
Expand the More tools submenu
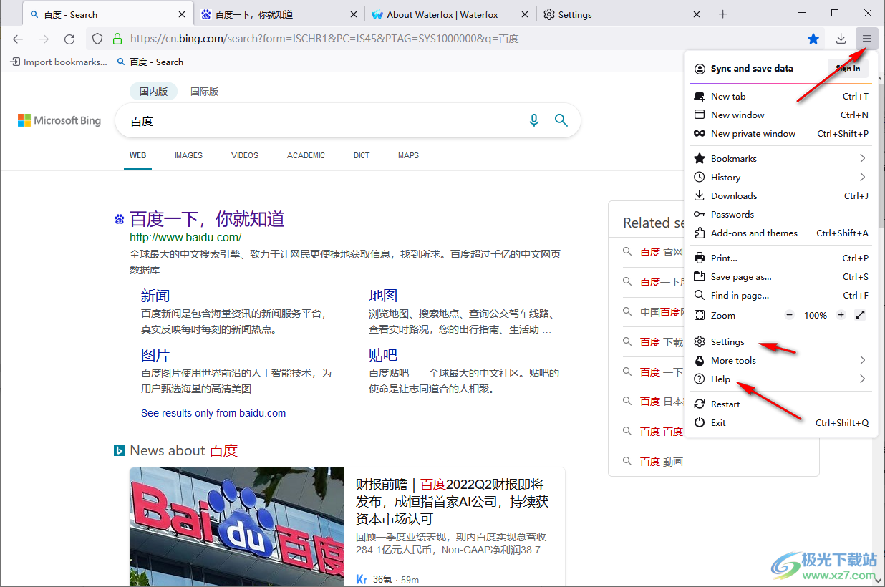(780, 360)
